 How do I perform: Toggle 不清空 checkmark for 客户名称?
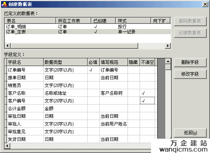pos(147,93)
